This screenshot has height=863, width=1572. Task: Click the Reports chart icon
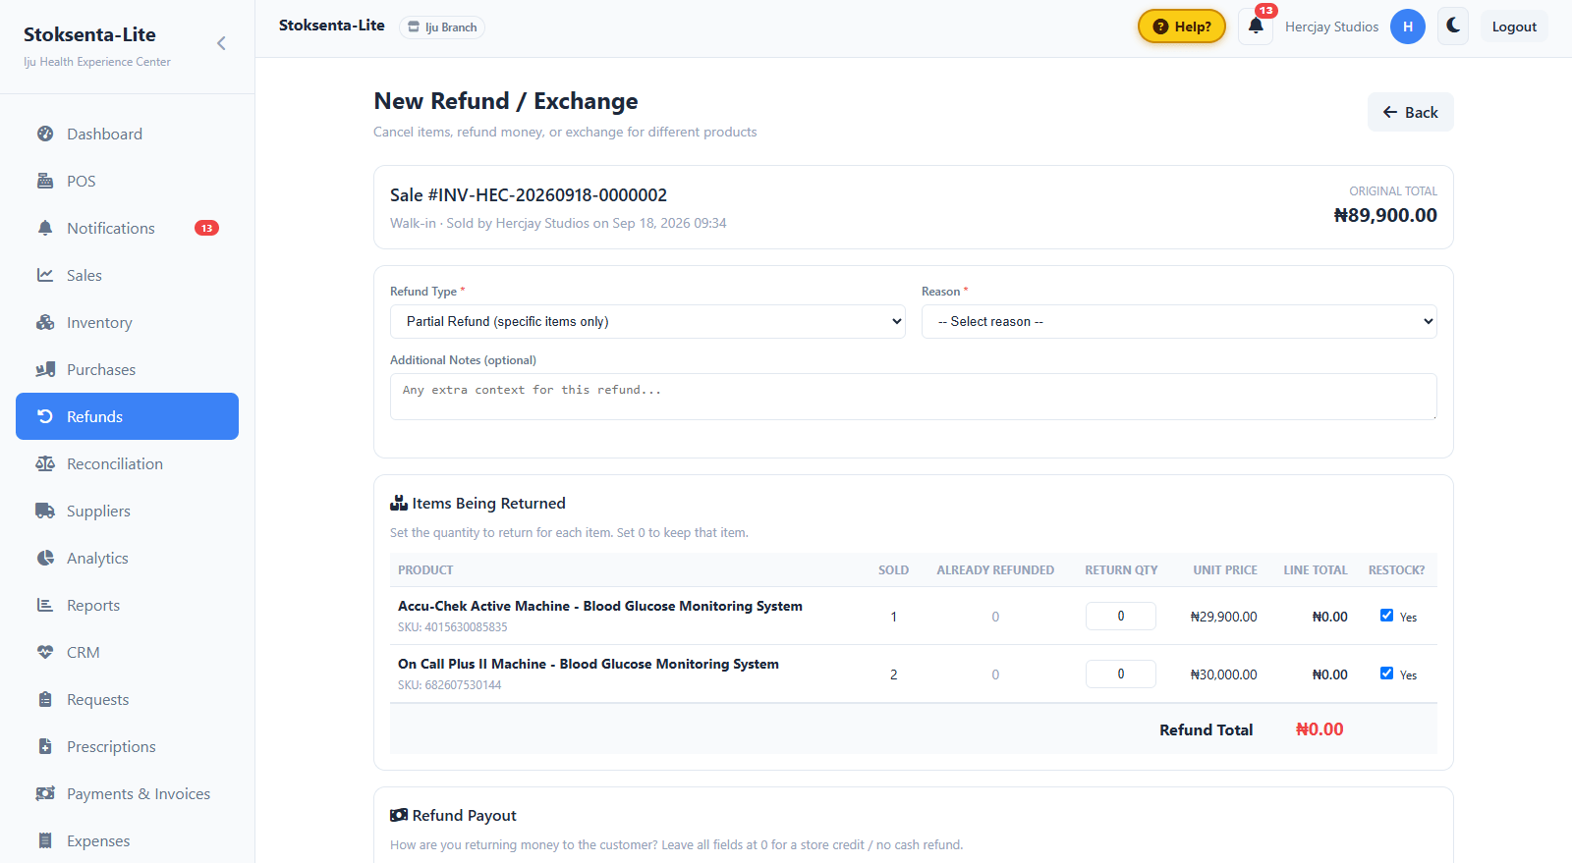click(45, 605)
